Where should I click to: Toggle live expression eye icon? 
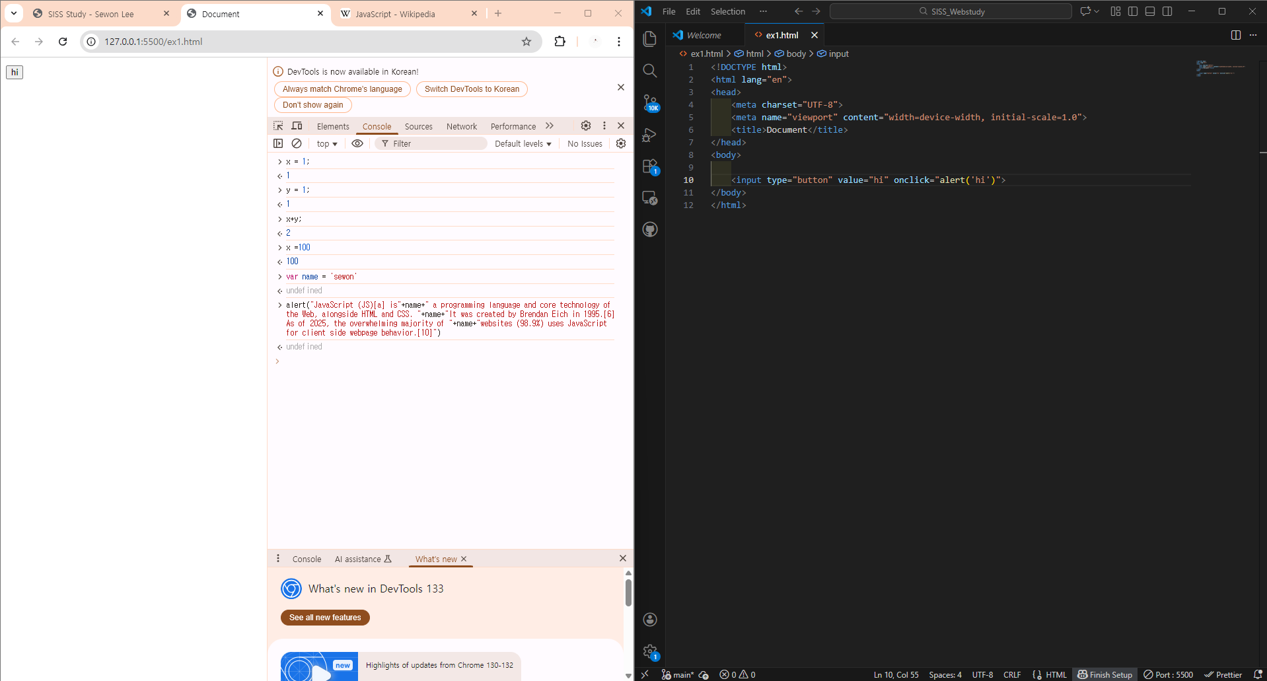(x=357, y=143)
